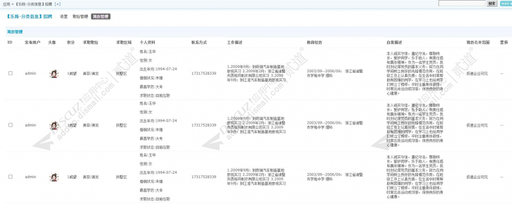The height and width of the screenshot is (204, 512).
Task: Switch to the 职位管理 tab
Action: (80, 17)
